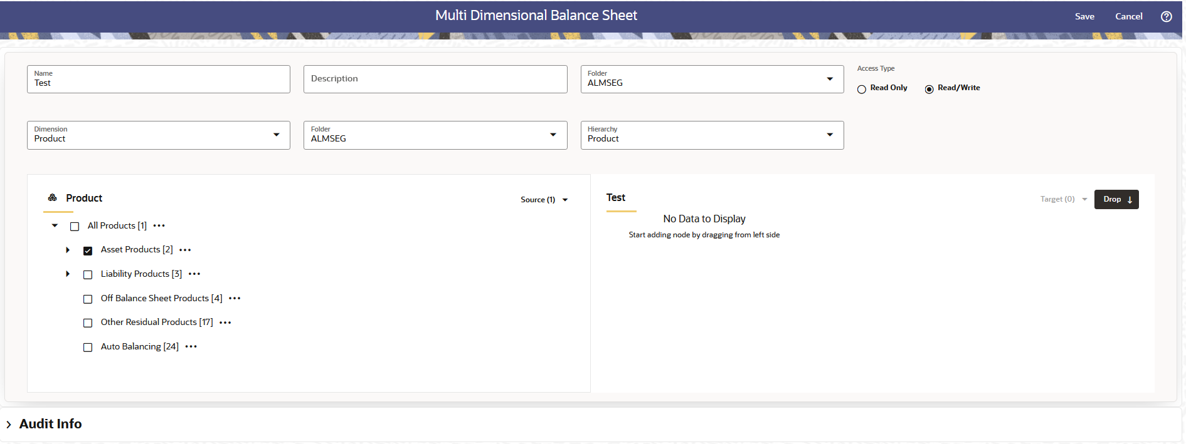Select the Read Only access type
The height and width of the screenshot is (444, 1186).
862,89
